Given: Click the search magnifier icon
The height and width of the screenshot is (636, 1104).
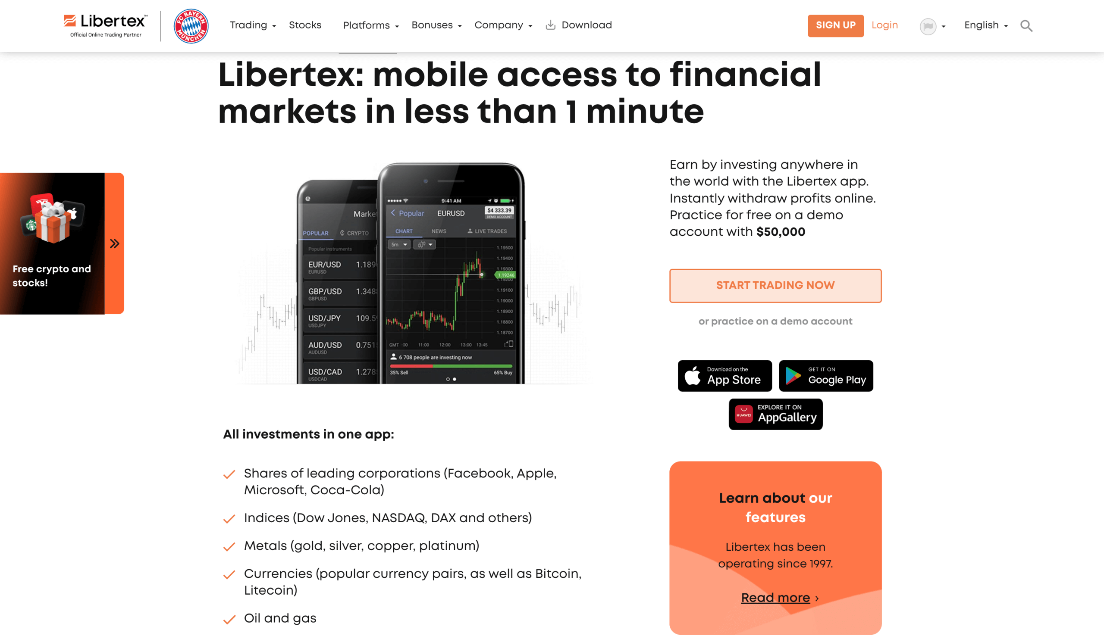Looking at the screenshot, I should (x=1028, y=26).
